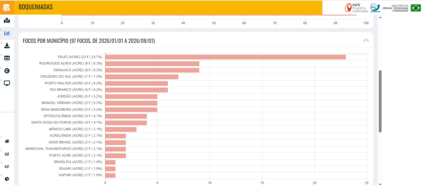This screenshot has height=185, width=423.
Task: Click the Xapuri 1 F bar
Action: (110, 175)
